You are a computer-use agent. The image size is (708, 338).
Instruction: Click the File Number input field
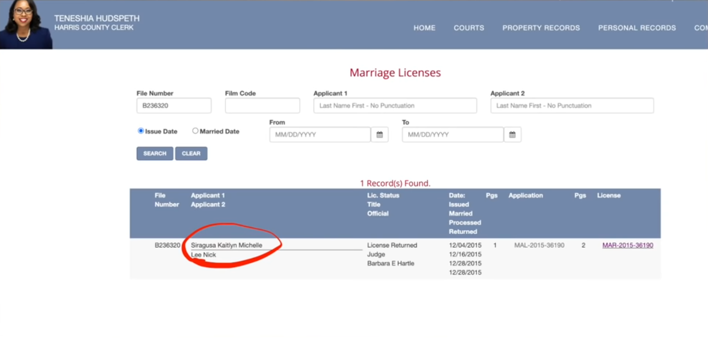[174, 105]
